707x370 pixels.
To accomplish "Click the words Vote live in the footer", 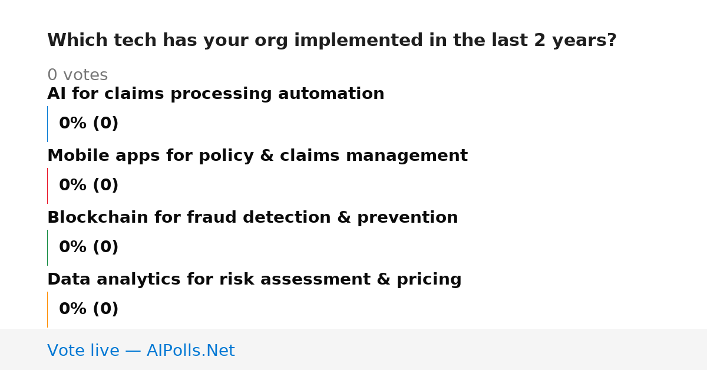I will click(x=83, y=351).
